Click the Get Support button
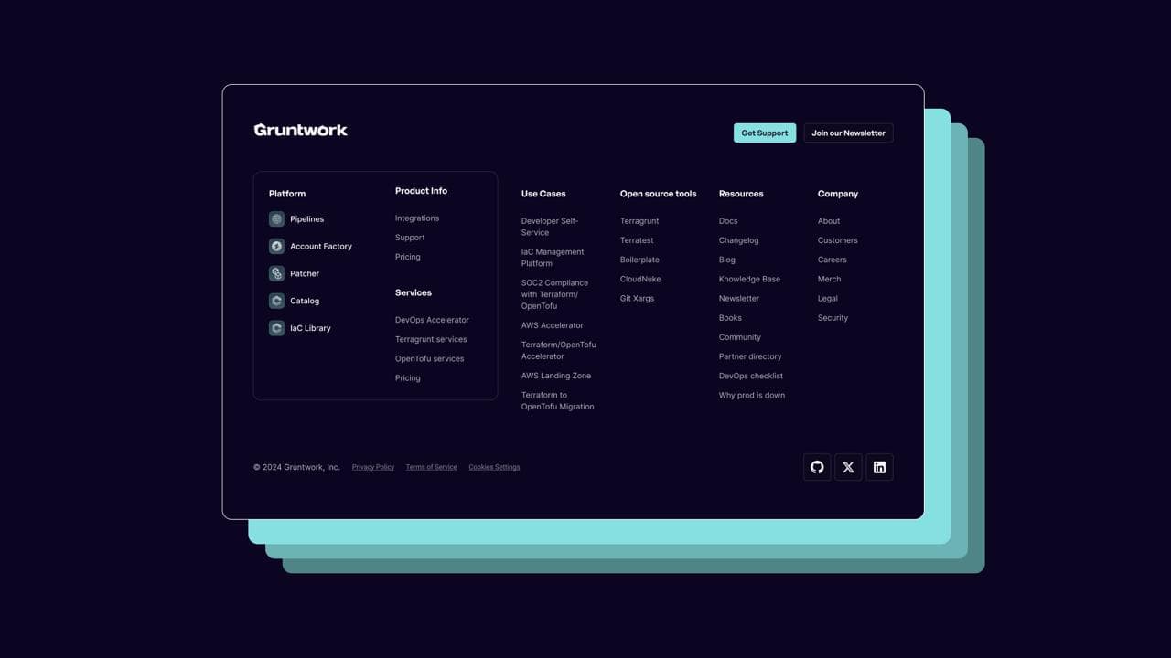Screen dimensions: 1171x658 [764, 133]
